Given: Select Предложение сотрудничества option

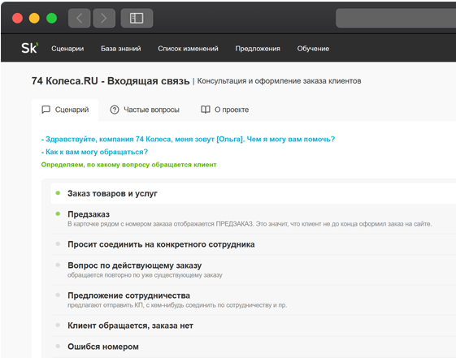Looking at the screenshot, I should click(x=254, y=300).
